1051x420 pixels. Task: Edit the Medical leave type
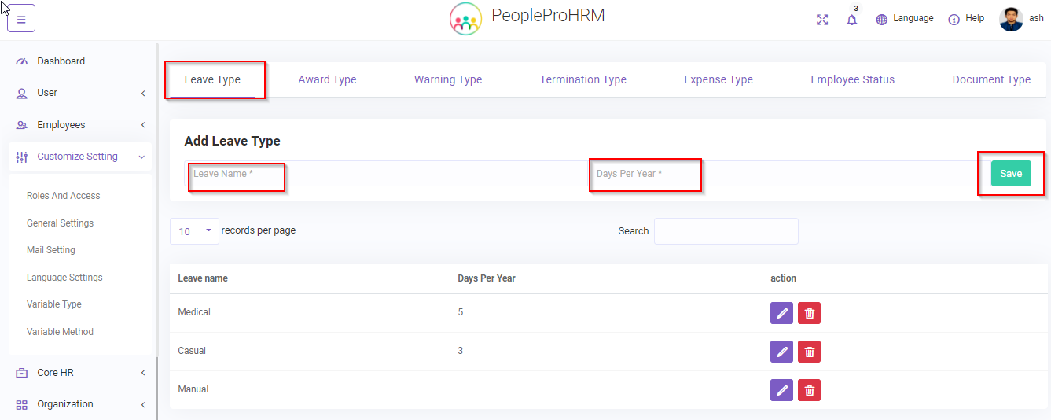coord(781,313)
